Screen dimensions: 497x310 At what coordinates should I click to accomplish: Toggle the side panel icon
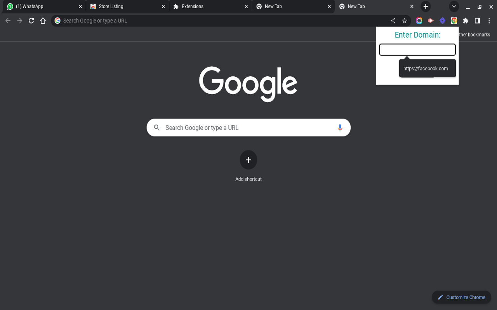(x=477, y=21)
